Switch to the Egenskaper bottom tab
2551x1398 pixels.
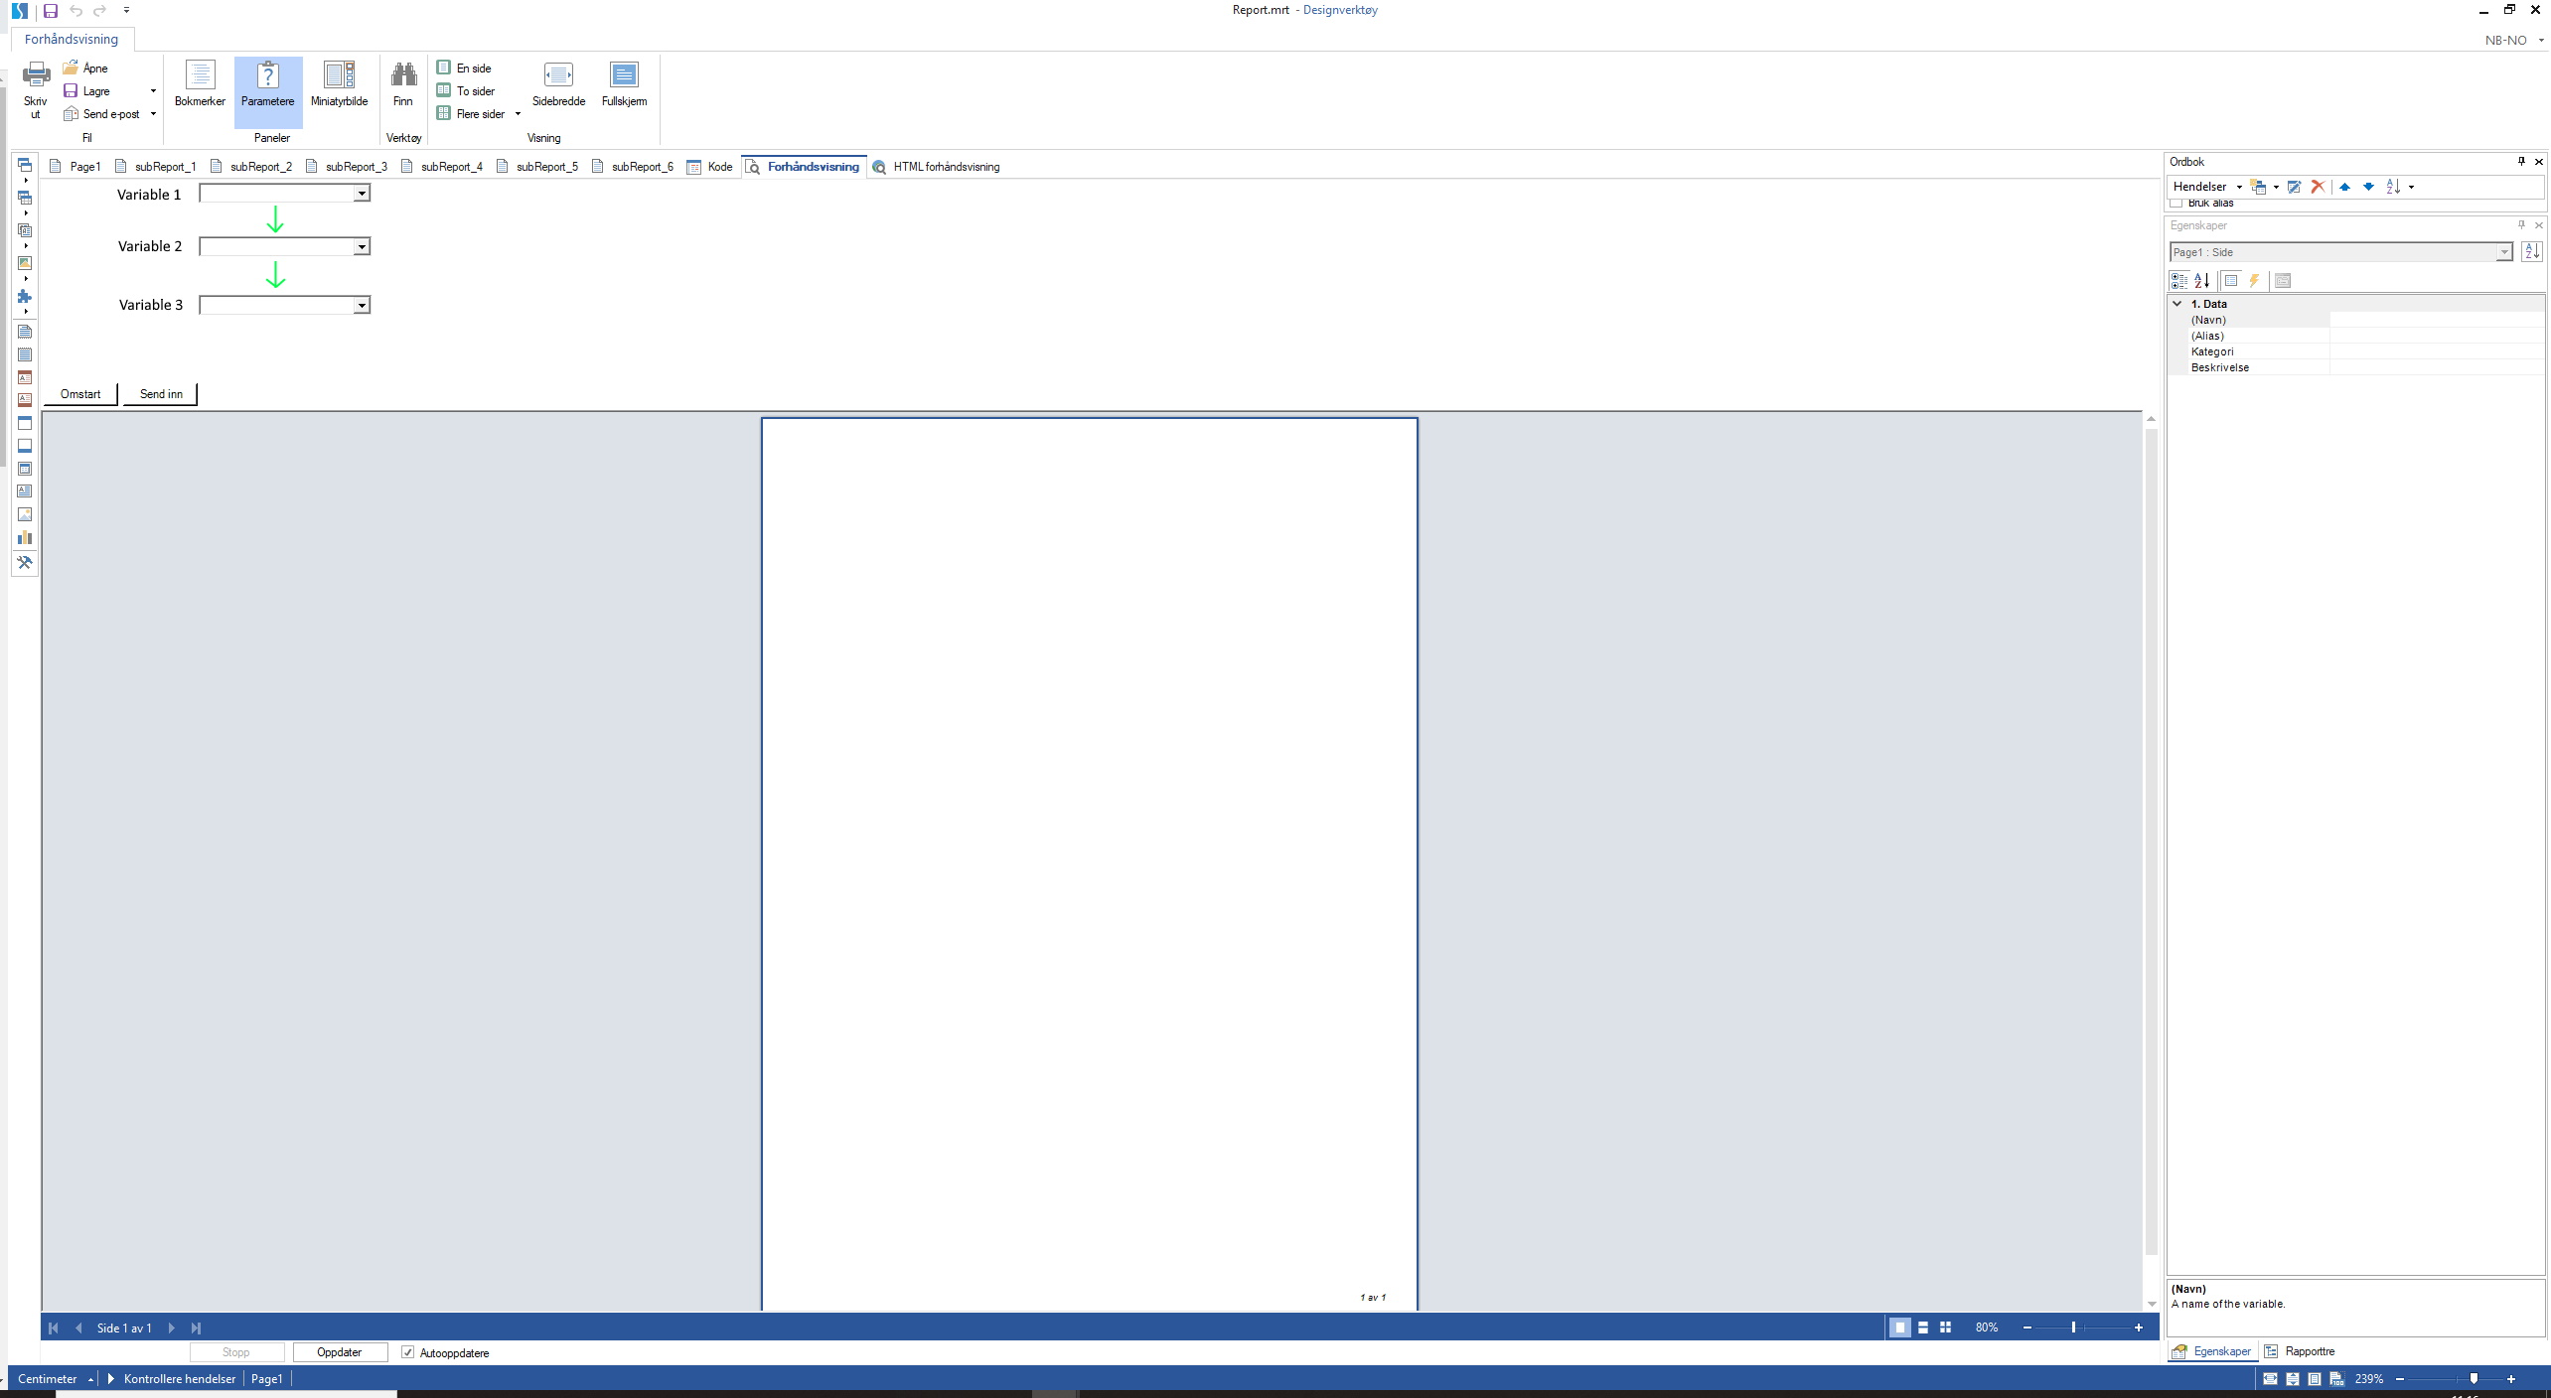click(2212, 1351)
